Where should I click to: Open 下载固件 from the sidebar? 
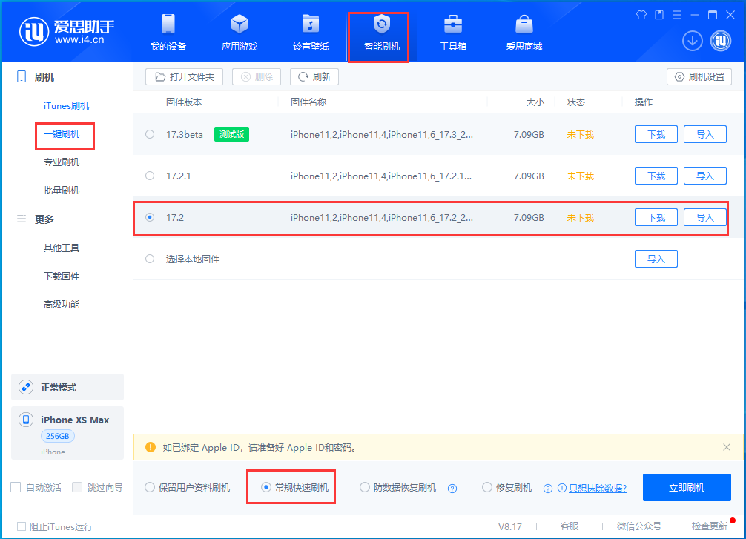(x=61, y=276)
